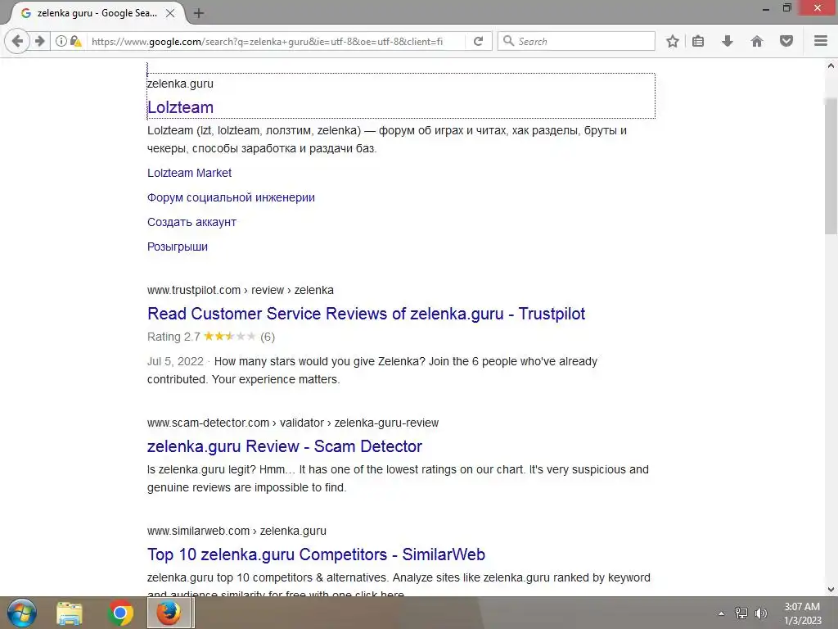Go forward using the forward arrow
838x629 pixels.
(x=39, y=41)
